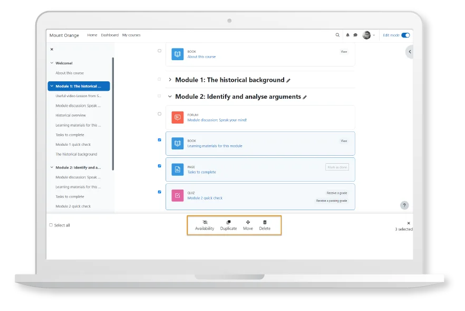Click the Receive a grade badge
This screenshot has width=465, height=311.
point(337,193)
